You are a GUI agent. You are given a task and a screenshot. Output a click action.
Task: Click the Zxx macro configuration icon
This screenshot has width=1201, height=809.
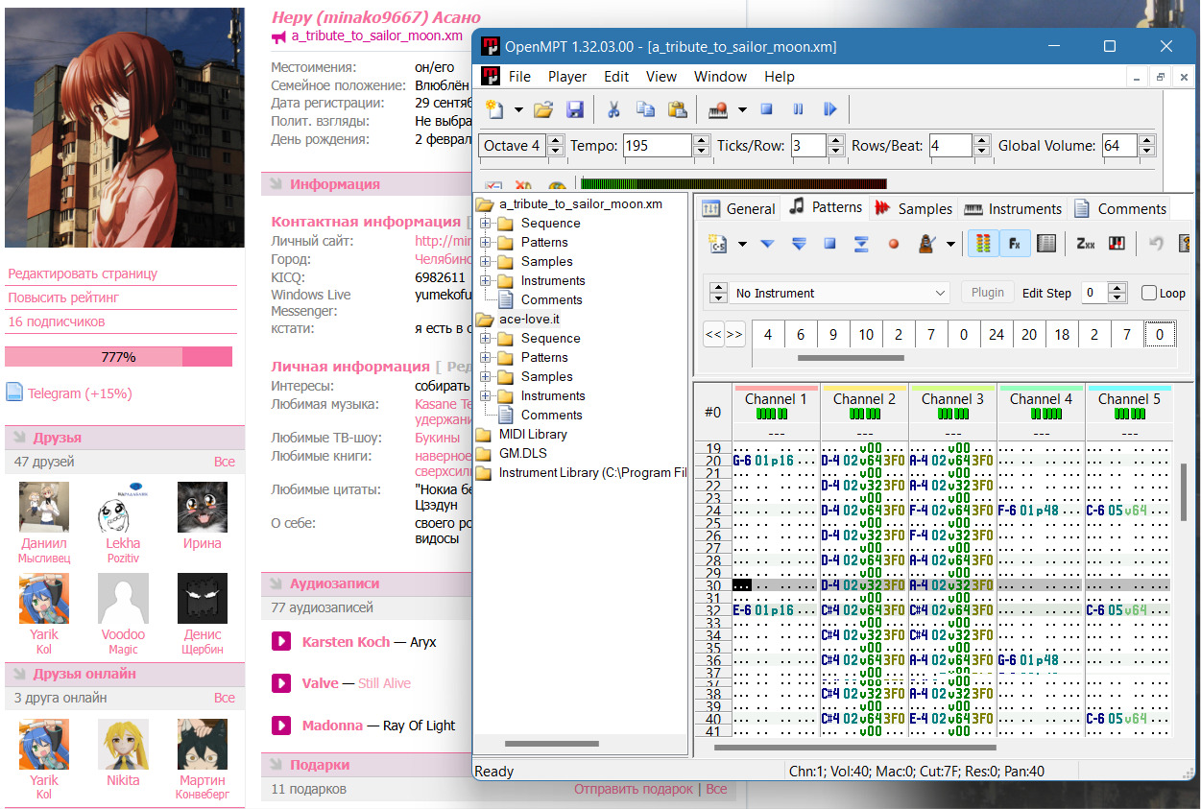point(1085,244)
